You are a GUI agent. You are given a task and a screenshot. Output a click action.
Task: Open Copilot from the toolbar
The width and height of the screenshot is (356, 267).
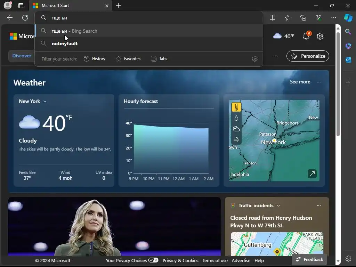[x=348, y=18]
